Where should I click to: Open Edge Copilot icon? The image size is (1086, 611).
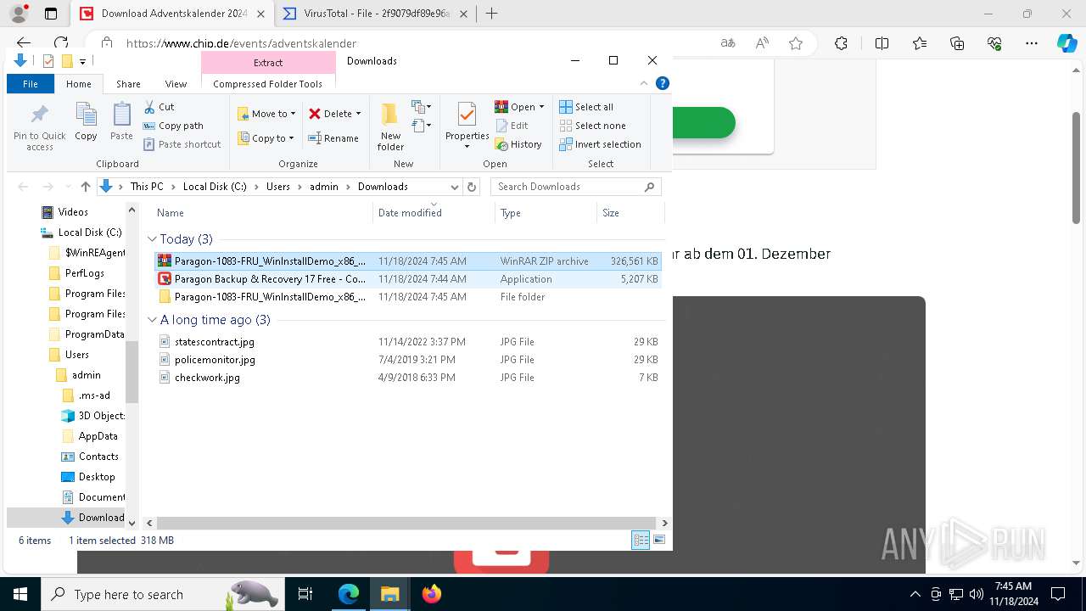coord(1066,43)
